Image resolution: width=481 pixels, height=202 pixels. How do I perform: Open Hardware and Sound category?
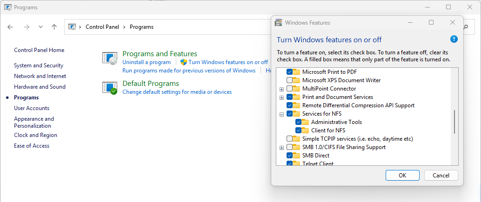40,87
